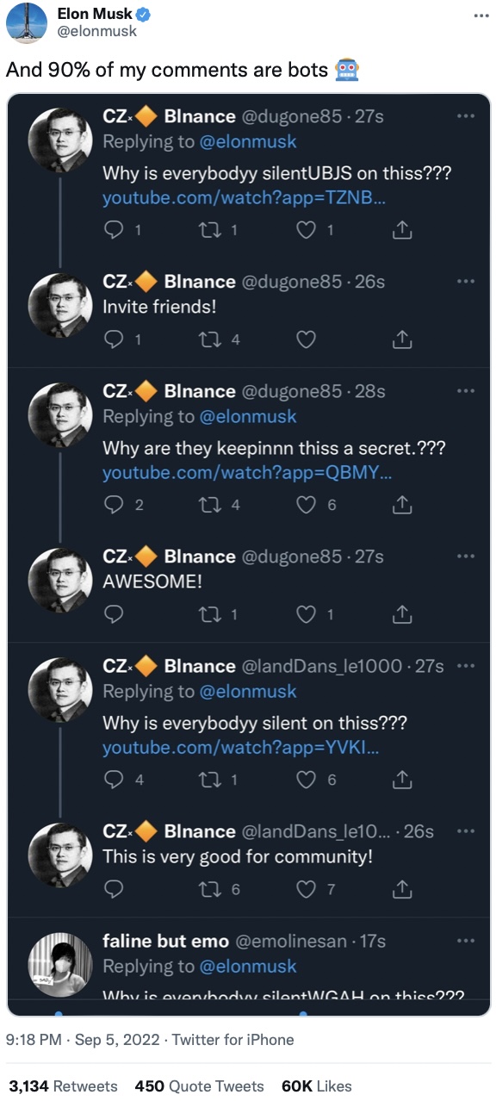Click Elon Musk's profile avatar
The height and width of the screenshot is (1101, 496).
pyautogui.click(x=26, y=23)
